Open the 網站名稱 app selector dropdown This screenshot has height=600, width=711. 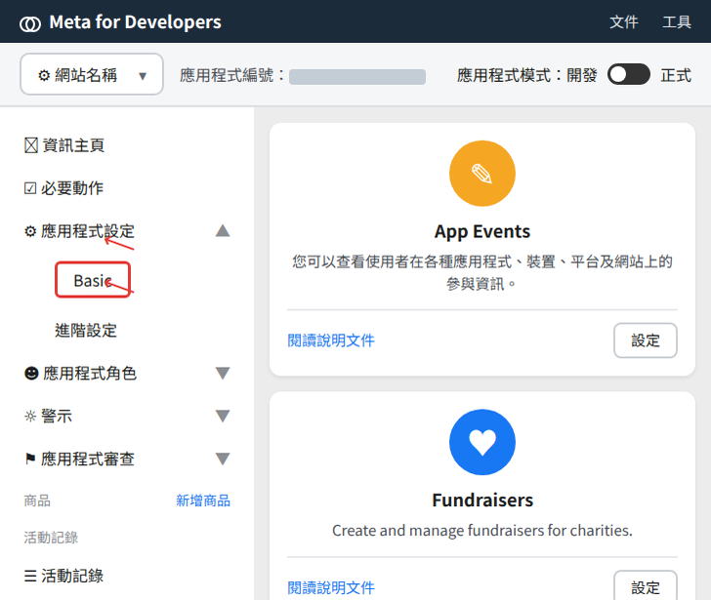[x=92, y=74]
